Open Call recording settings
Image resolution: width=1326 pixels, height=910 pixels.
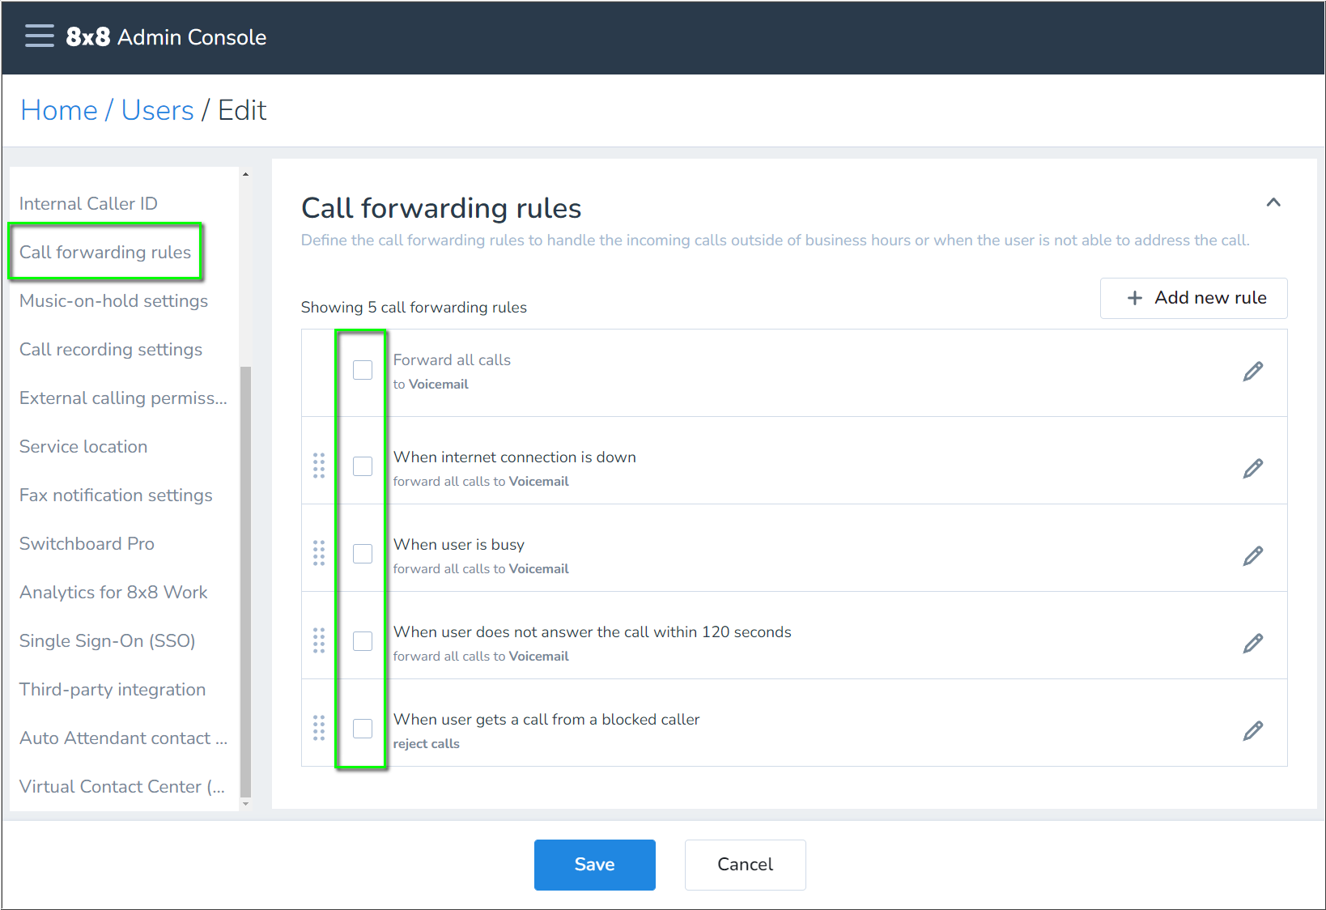tap(110, 349)
